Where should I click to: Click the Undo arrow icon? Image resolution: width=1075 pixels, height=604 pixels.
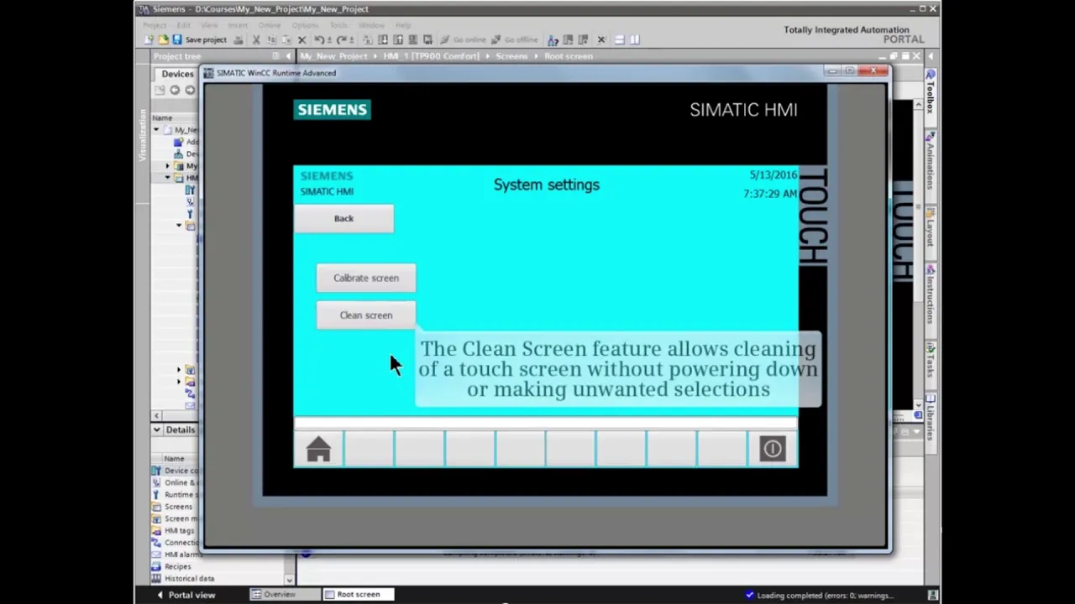point(319,39)
